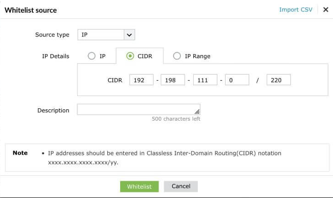This screenshot has width=333, height=198.
Task: Switch to the IP Range tab label
Action: [x=197, y=56]
